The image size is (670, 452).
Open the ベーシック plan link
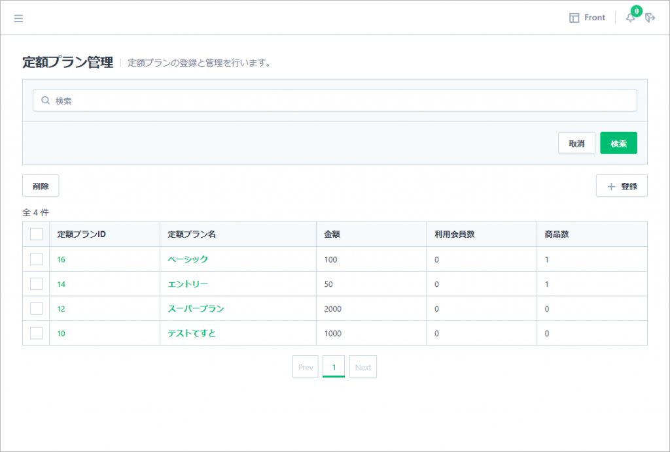tap(188, 259)
